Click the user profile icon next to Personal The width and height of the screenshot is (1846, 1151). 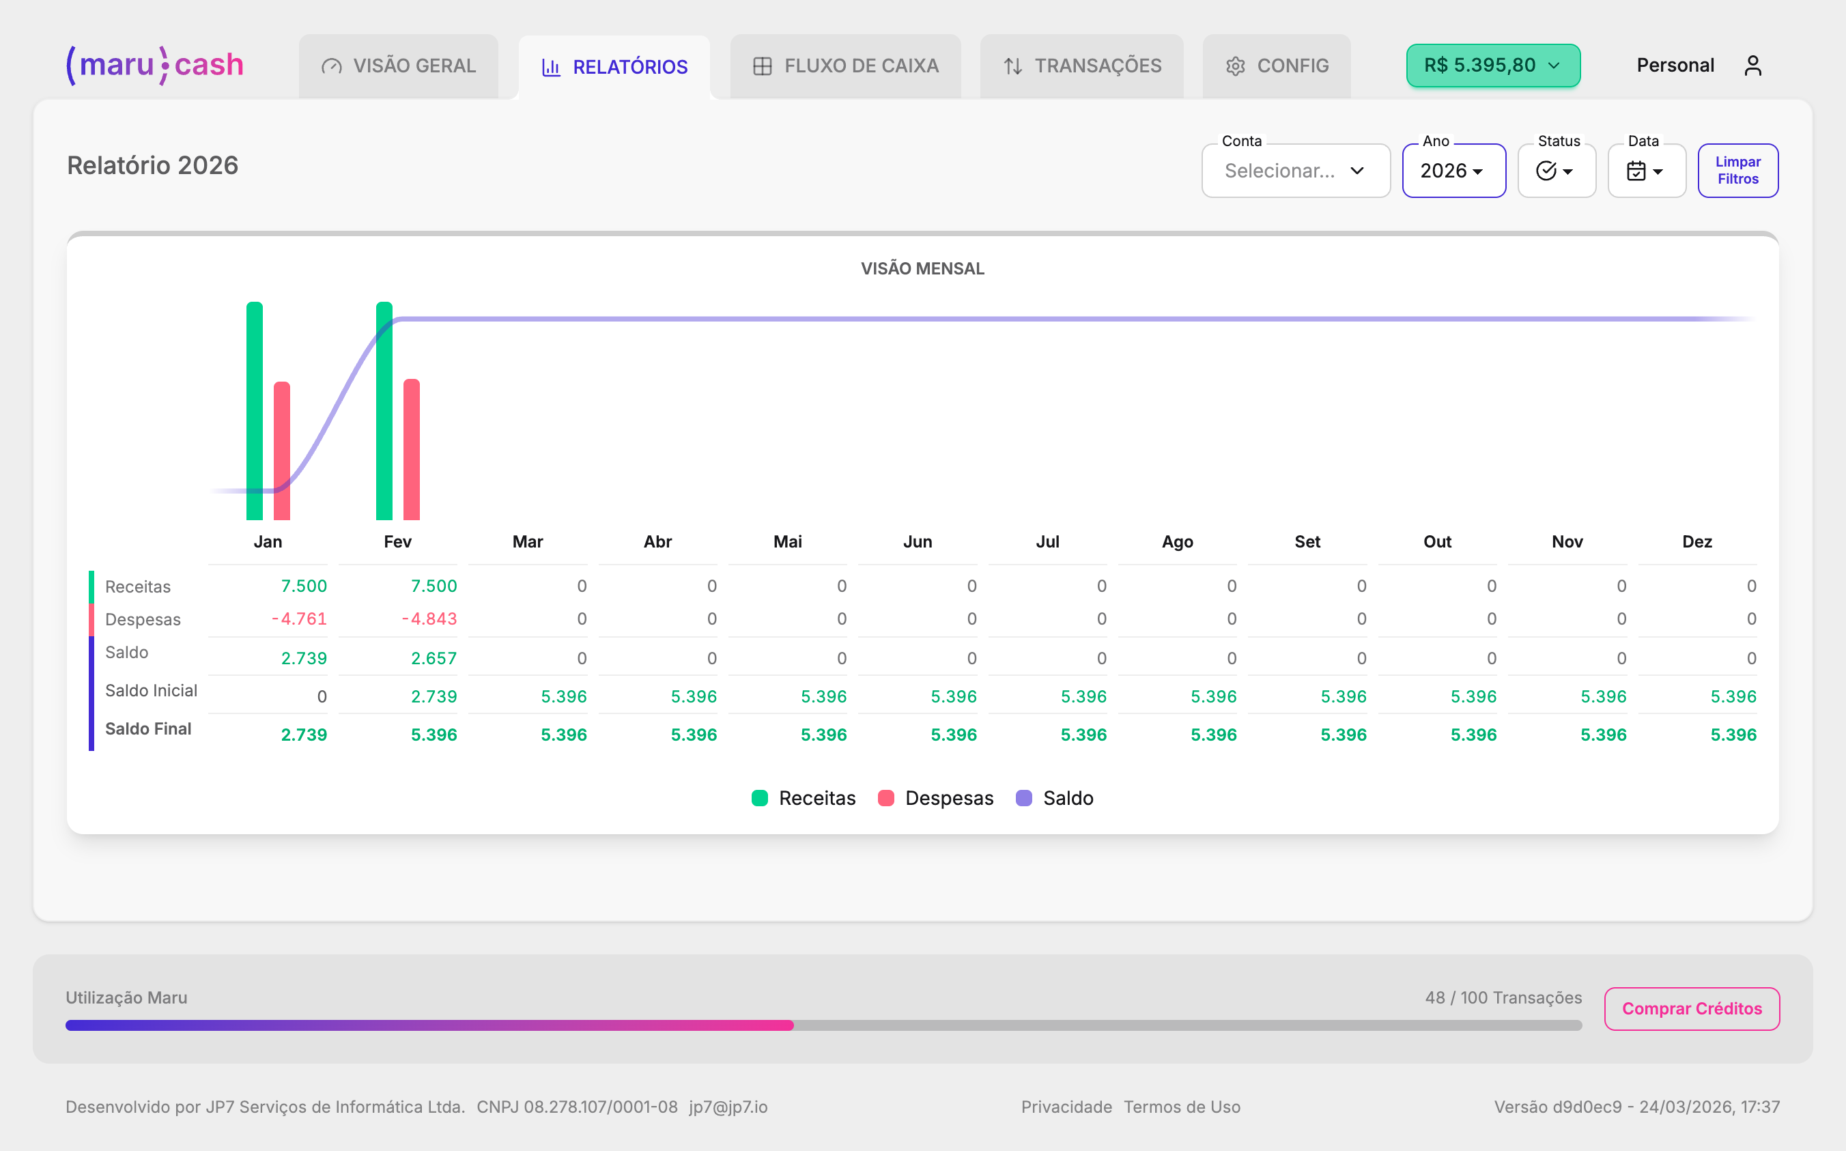click(x=1753, y=66)
